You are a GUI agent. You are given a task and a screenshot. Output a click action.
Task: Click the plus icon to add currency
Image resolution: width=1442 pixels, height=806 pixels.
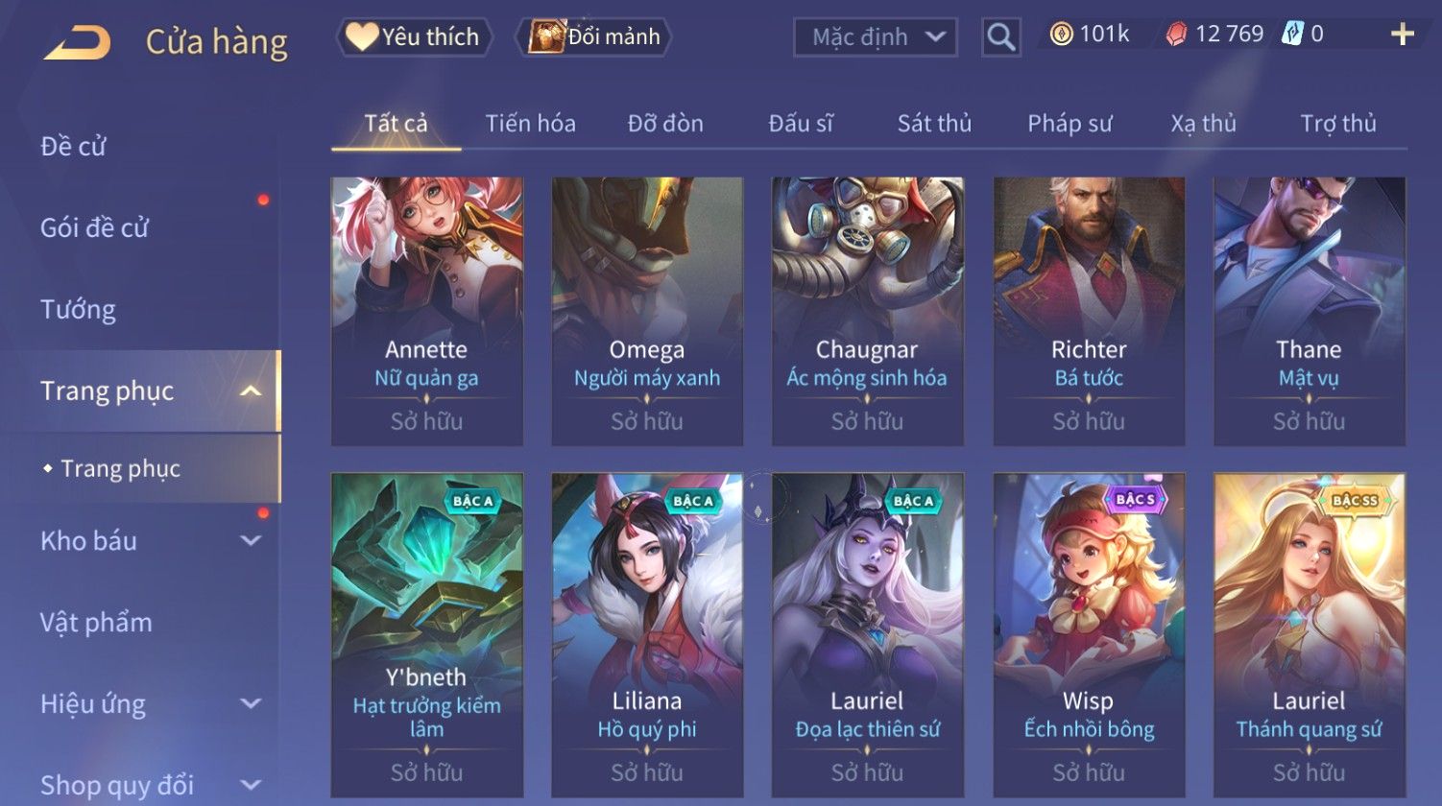pos(1403,35)
